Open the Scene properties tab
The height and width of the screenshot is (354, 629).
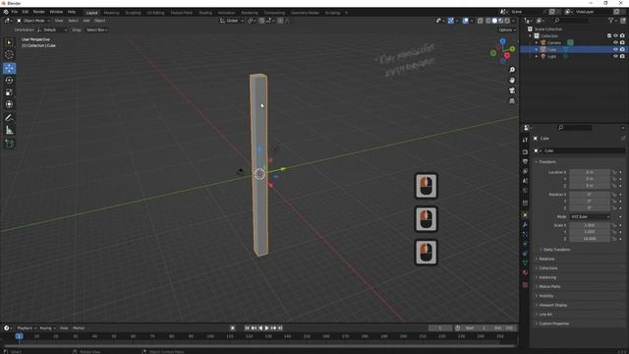pos(525,181)
